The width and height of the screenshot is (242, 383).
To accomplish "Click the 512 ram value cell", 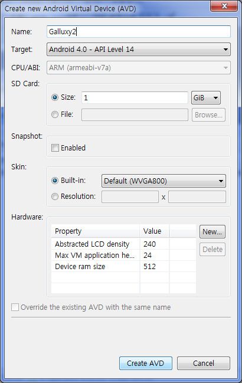I will pyautogui.click(x=155, y=266).
